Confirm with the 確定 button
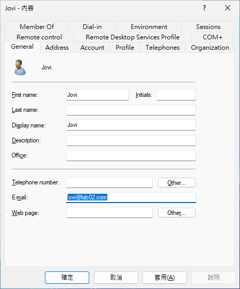This screenshot has width=240, height=289. coord(67,278)
